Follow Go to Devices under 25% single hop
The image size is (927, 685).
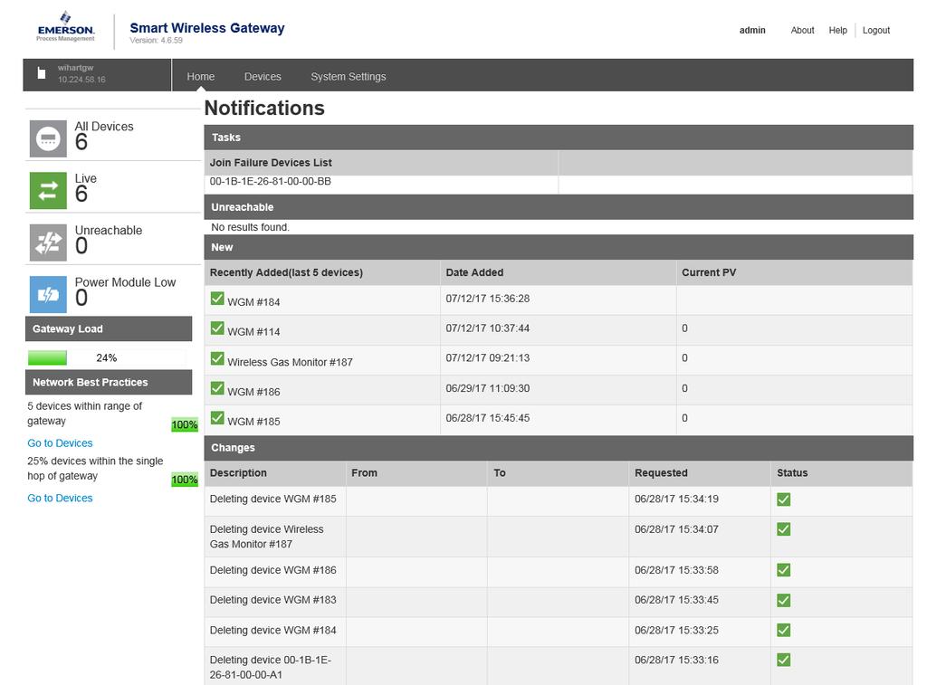coord(60,499)
